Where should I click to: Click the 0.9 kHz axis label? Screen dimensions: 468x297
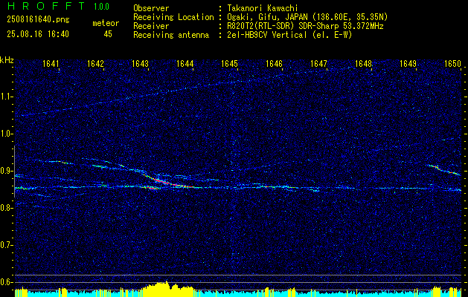click(6, 171)
